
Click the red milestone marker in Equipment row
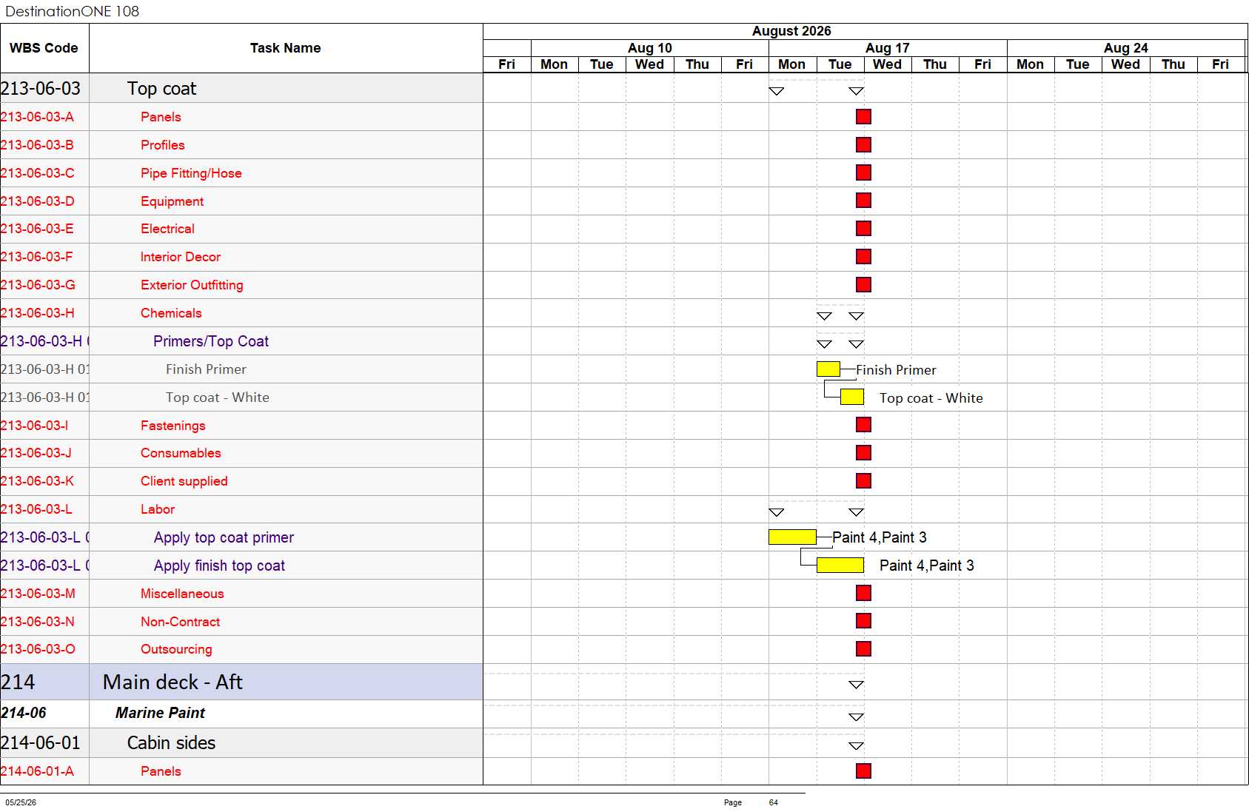pos(863,201)
